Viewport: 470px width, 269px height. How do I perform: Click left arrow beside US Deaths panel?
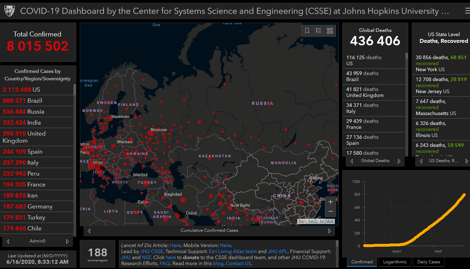(x=421, y=161)
